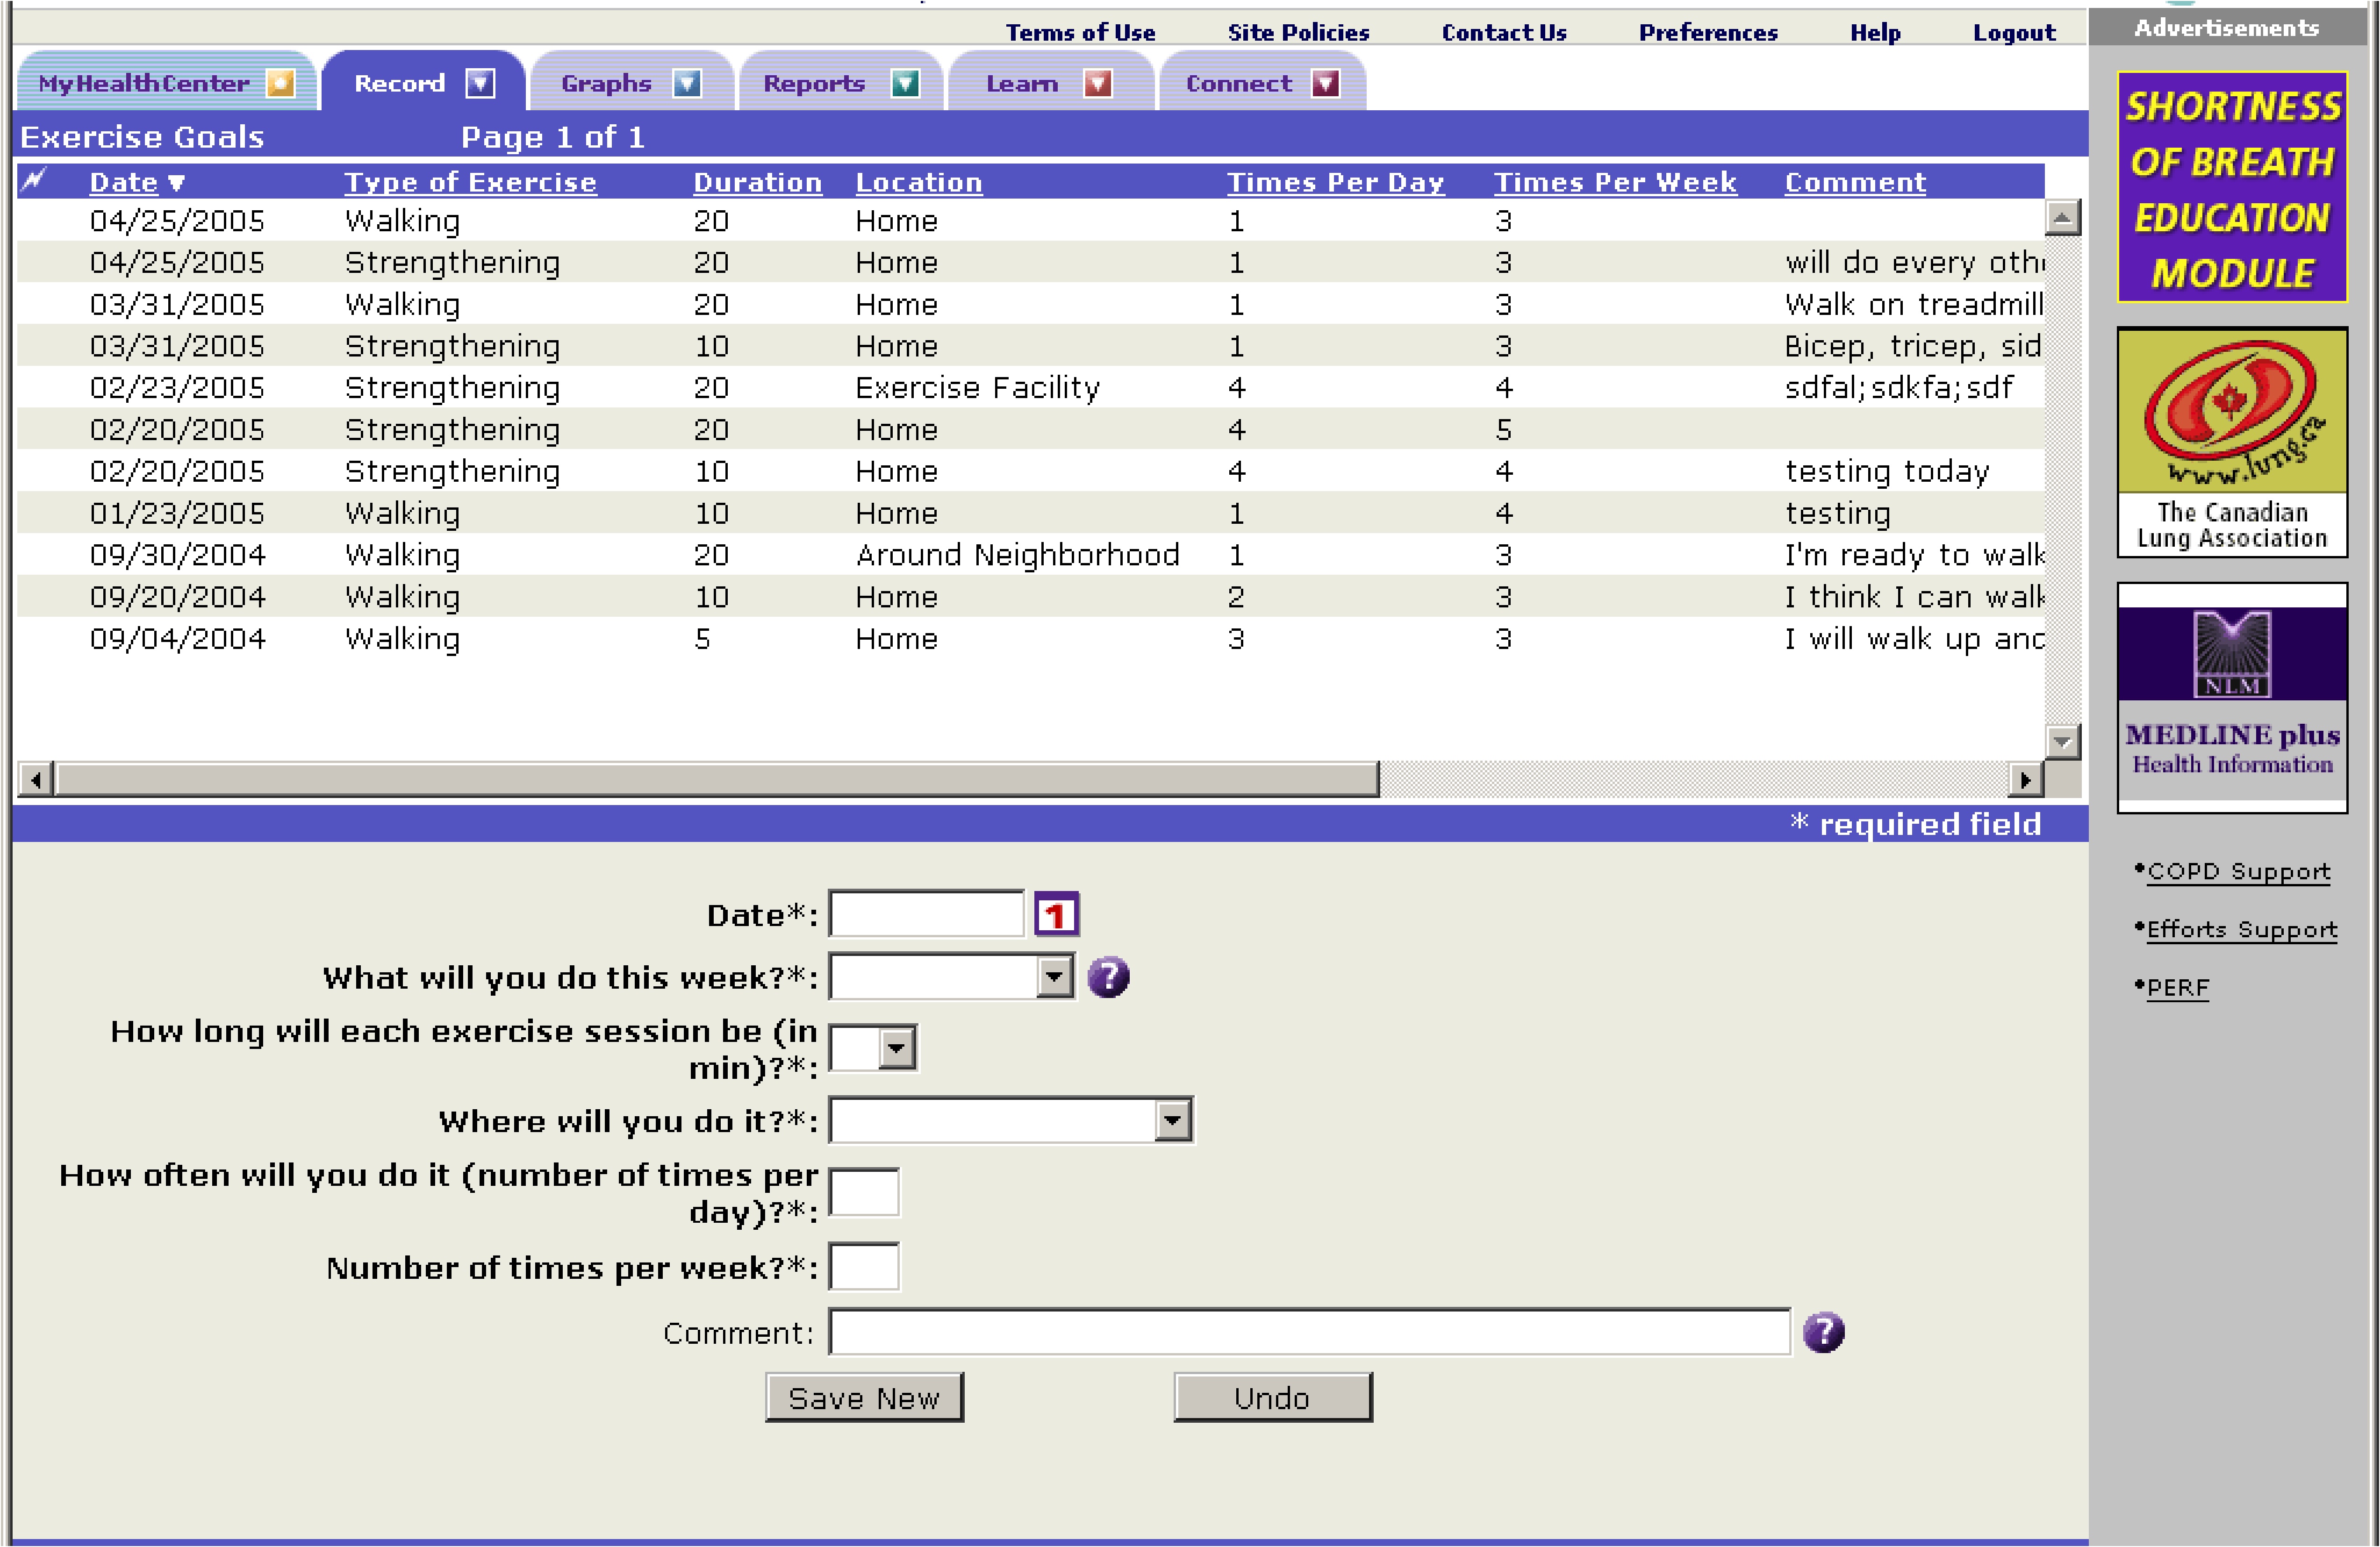Expand the Reports tab dropdown arrow
Image resolution: width=2380 pixels, height=1547 pixels.
(x=905, y=83)
